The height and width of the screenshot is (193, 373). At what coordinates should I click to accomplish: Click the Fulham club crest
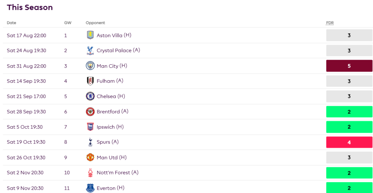pyautogui.click(x=90, y=81)
